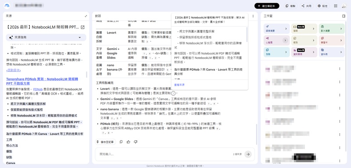
Task: Click the nano banana (外掛) table cell
Action: pos(115,69)
